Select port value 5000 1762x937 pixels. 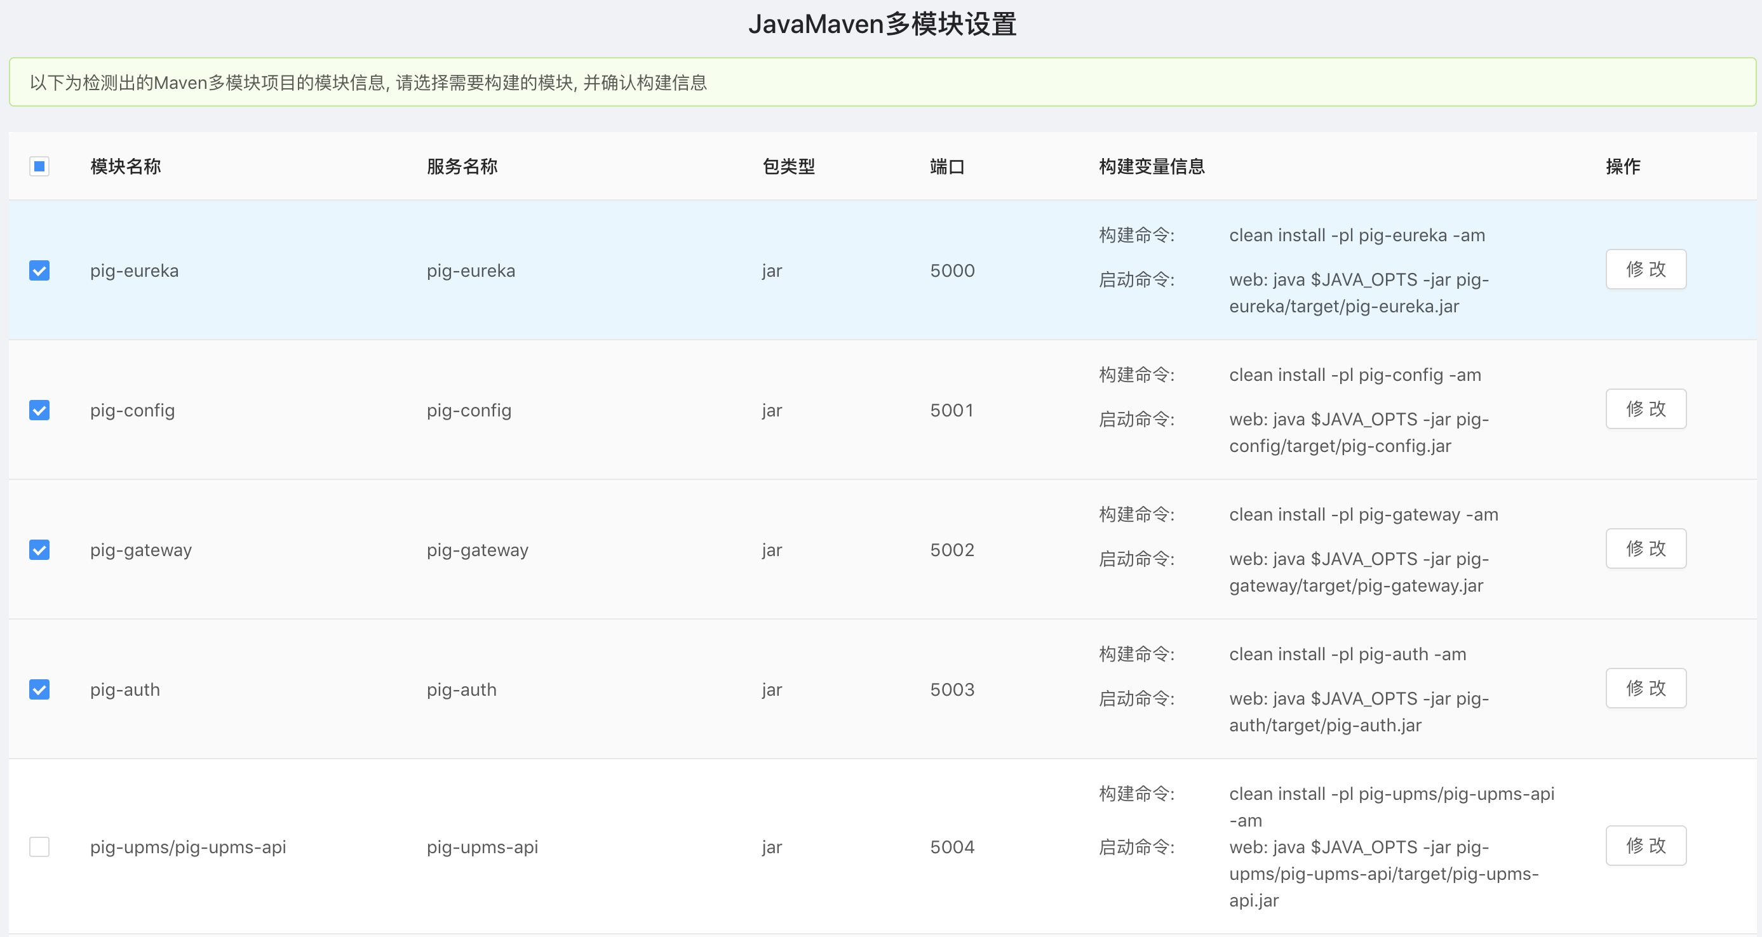click(x=952, y=270)
